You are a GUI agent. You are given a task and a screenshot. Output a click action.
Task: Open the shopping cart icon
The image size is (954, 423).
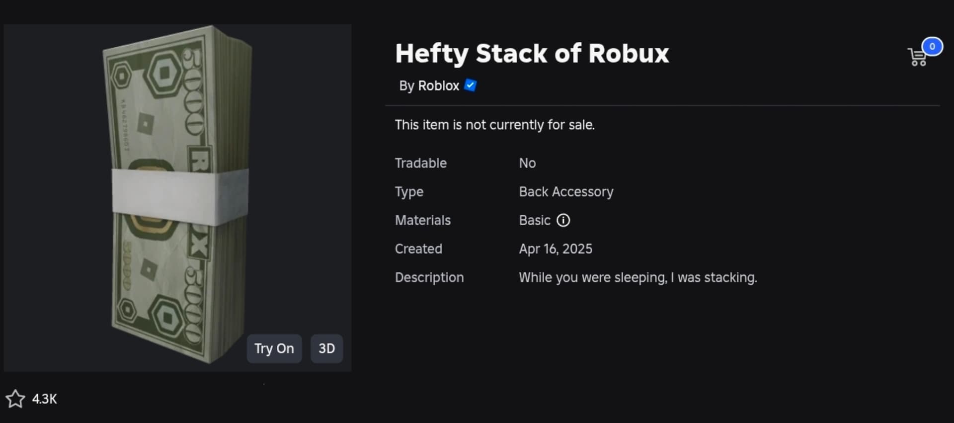[917, 57]
